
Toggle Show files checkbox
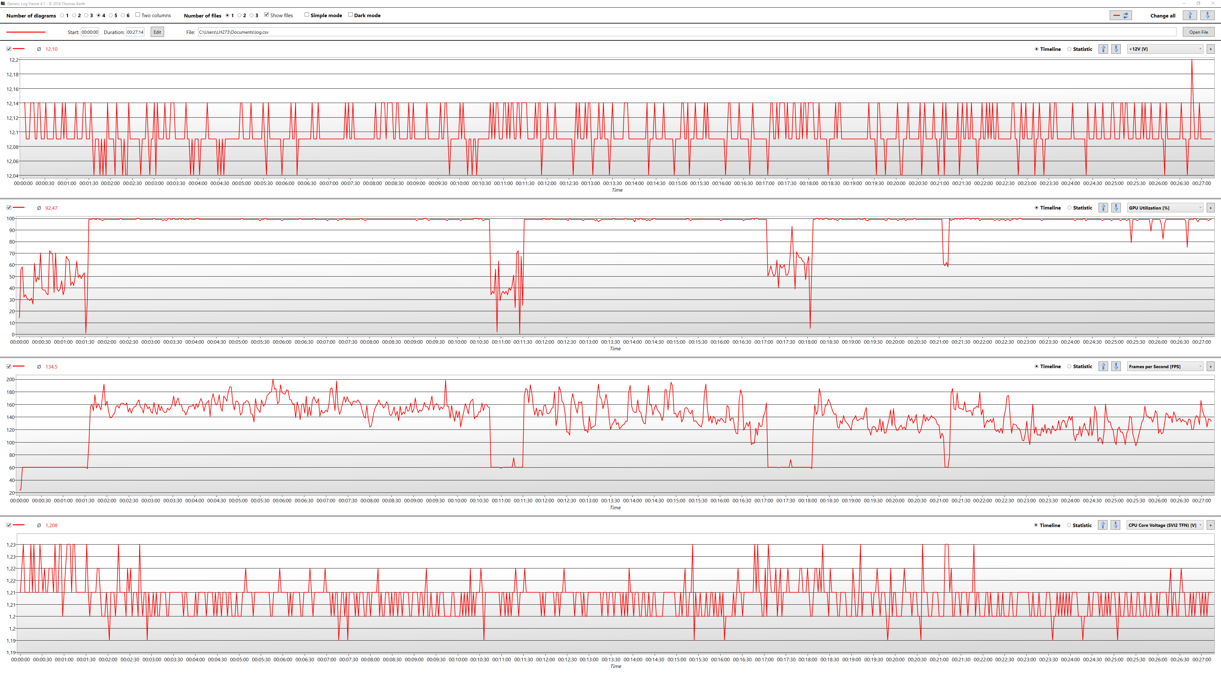point(266,15)
